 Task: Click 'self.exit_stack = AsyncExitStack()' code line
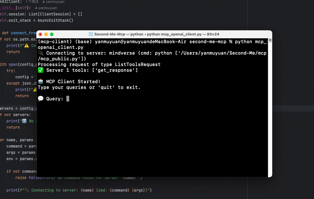pyautogui.click(x=37, y=20)
